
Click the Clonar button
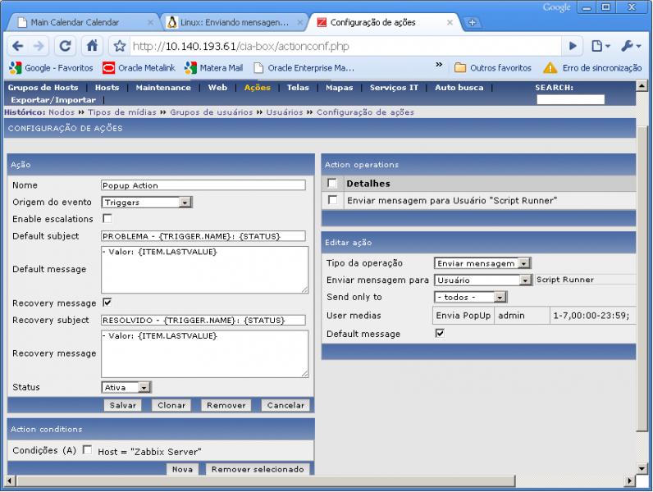pyautogui.click(x=171, y=405)
